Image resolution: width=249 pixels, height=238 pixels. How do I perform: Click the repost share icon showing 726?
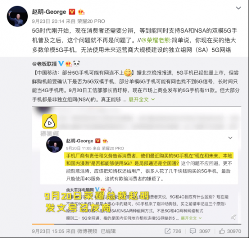point(173,231)
